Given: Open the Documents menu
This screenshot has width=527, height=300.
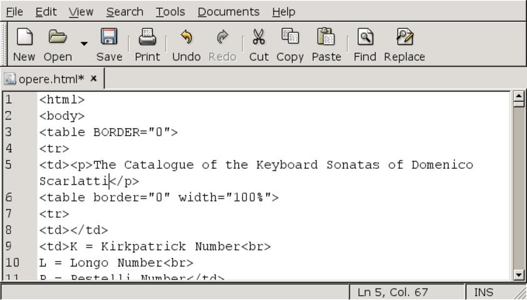Looking at the screenshot, I should click(x=228, y=11).
